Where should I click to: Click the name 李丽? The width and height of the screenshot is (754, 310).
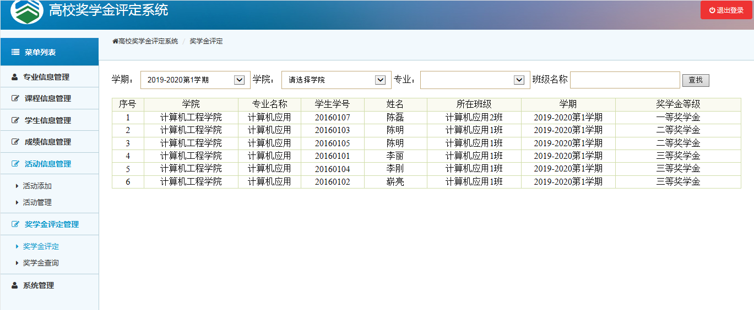395,156
